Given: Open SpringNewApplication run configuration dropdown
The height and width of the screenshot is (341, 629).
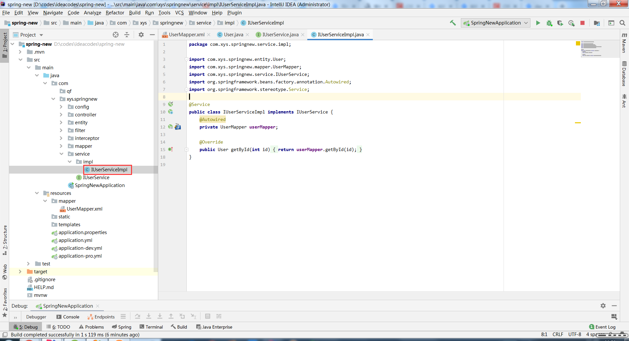Looking at the screenshot, I should (x=495, y=23).
